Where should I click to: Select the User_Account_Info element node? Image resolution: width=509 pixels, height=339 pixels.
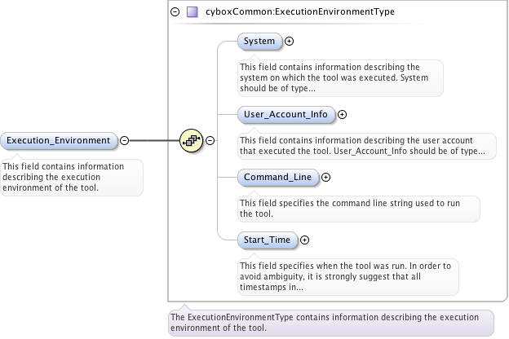click(x=285, y=115)
